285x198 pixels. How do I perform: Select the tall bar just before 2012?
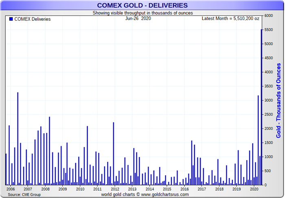114,154
